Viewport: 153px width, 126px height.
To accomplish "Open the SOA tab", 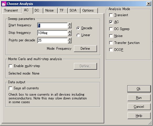I will point(73,10).
